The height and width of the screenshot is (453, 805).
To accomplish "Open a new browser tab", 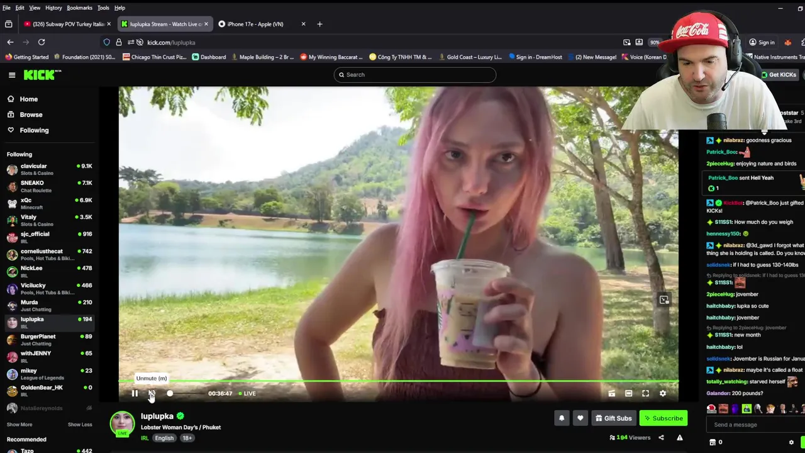I will pos(319,24).
